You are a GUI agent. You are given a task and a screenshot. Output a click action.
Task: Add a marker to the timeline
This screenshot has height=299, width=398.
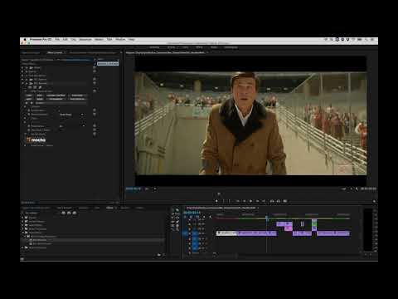204,217
